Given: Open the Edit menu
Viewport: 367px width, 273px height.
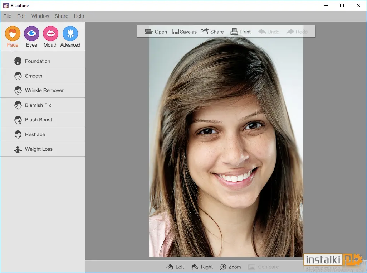Looking at the screenshot, I should 21,16.
